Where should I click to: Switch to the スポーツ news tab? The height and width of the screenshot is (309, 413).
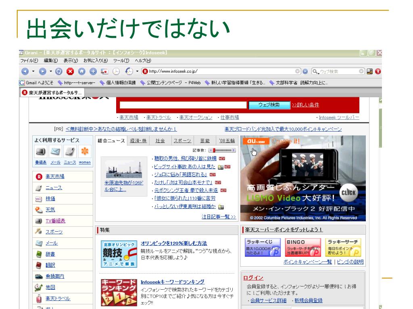pos(182,141)
